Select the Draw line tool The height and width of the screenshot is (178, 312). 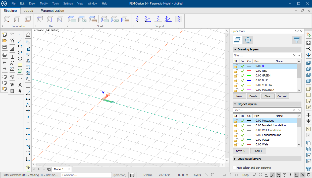(x=20, y=41)
